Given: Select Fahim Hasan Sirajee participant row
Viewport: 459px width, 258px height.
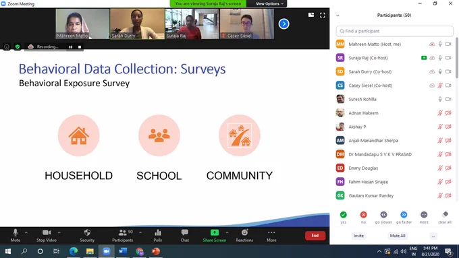Looking at the screenshot, I should (394, 182).
